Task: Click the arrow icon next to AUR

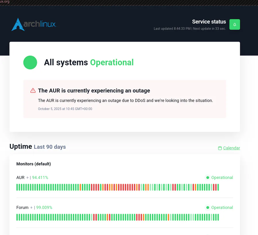Action: coord(27,178)
